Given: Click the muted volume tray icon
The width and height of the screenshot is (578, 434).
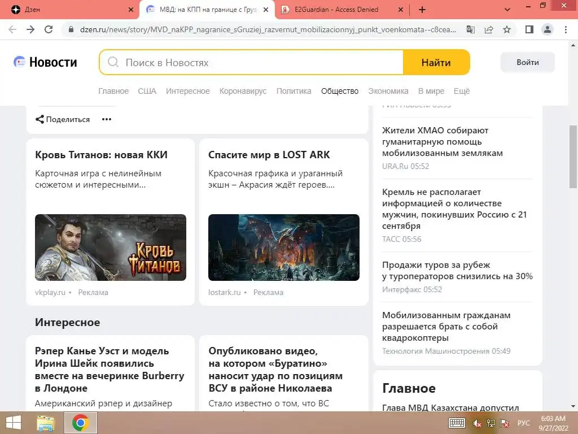Looking at the screenshot, I should point(477,423).
